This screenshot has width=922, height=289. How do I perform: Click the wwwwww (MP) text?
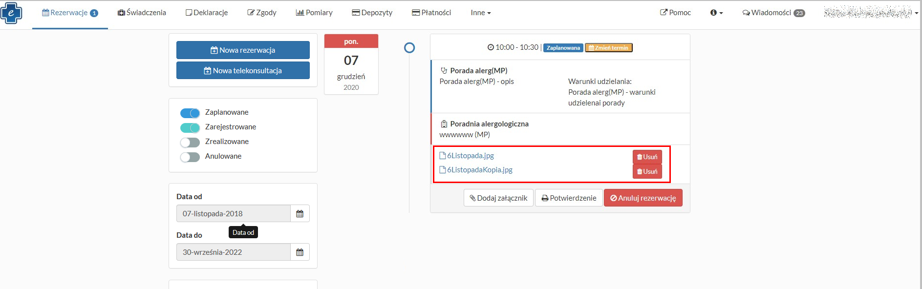[465, 135]
